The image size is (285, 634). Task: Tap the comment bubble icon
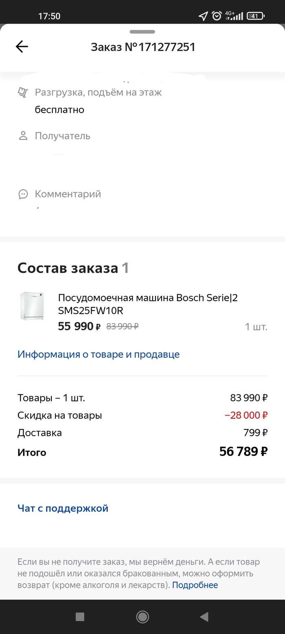(23, 194)
